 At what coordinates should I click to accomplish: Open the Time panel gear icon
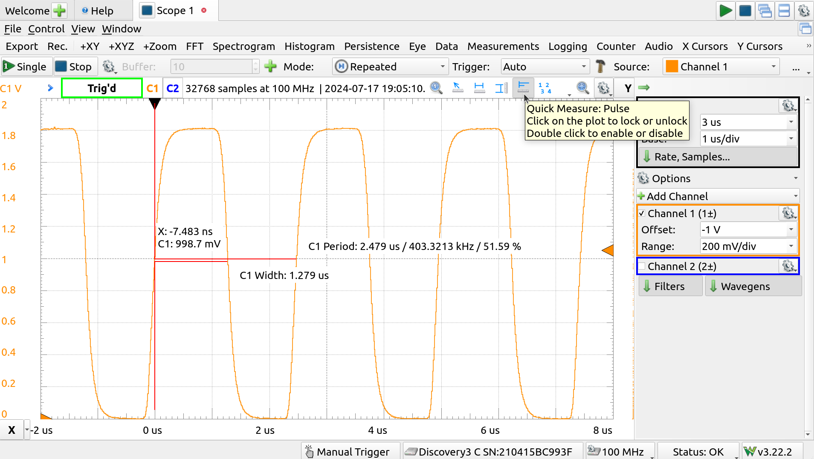[788, 105]
